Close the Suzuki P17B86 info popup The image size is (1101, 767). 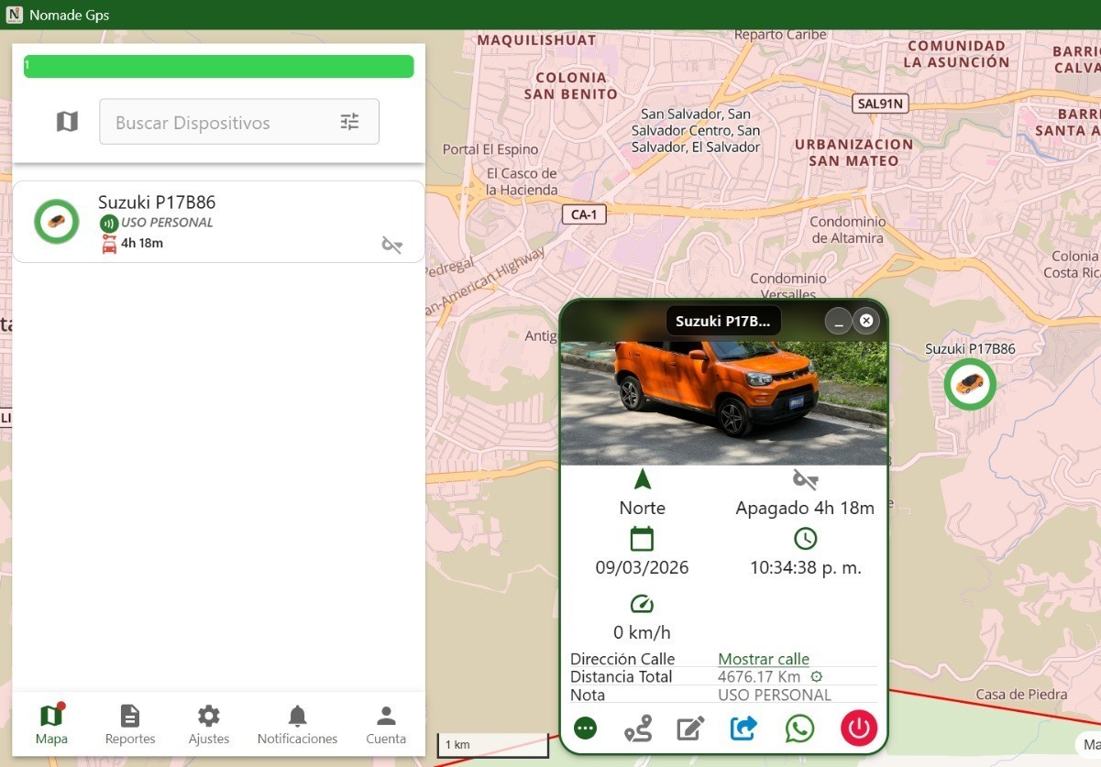coord(866,321)
